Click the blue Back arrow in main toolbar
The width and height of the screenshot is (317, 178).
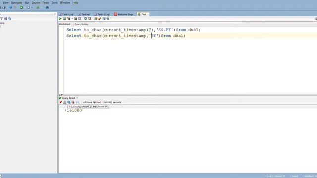click(x=10, y=7)
